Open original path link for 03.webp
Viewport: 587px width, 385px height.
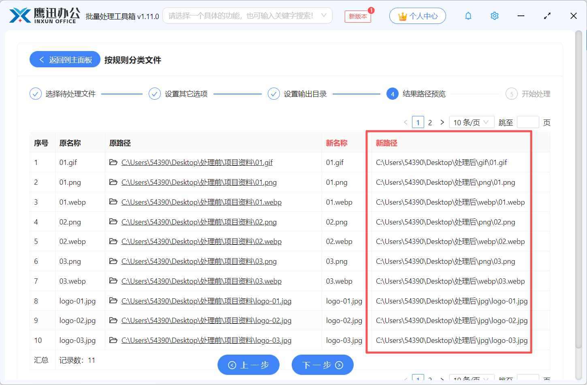point(201,281)
